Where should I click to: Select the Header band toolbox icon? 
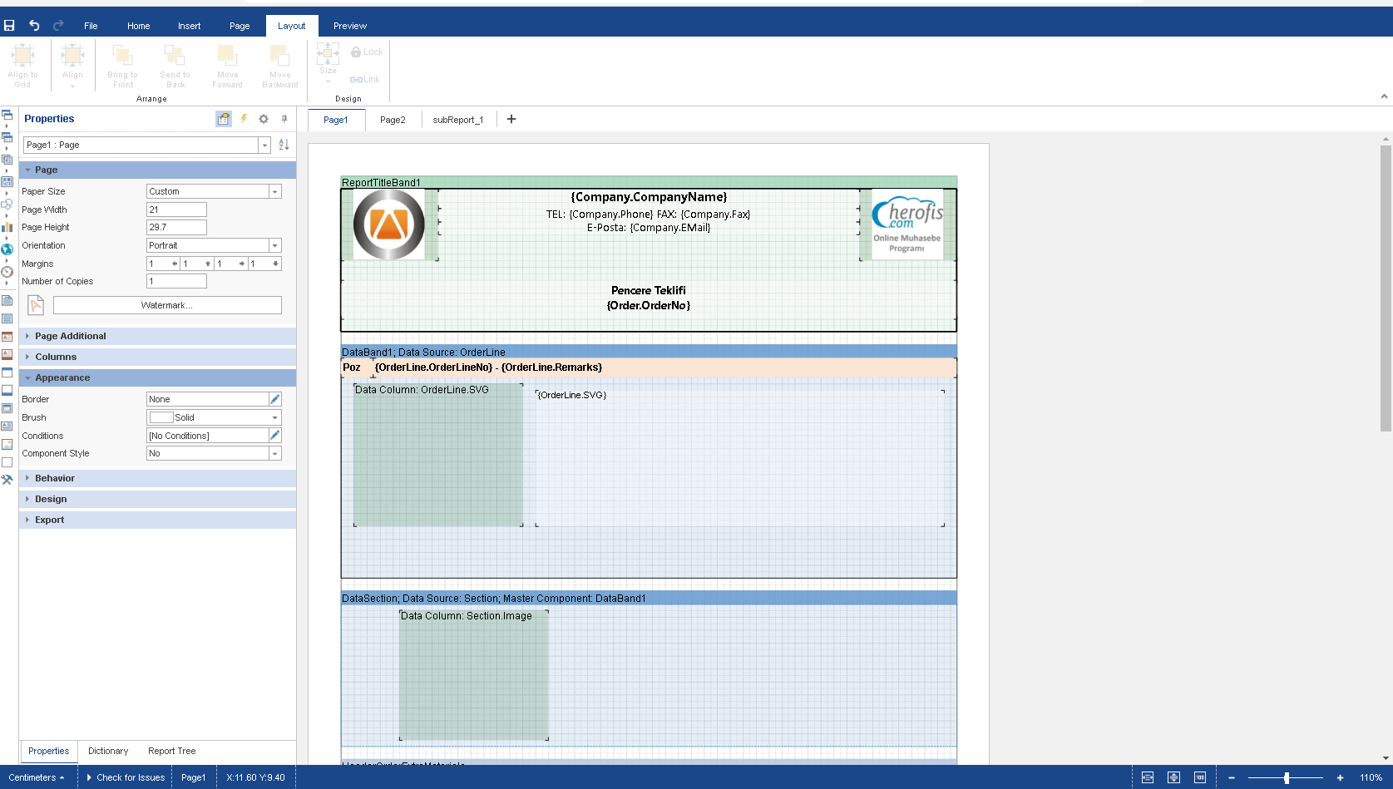(x=7, y=372)
